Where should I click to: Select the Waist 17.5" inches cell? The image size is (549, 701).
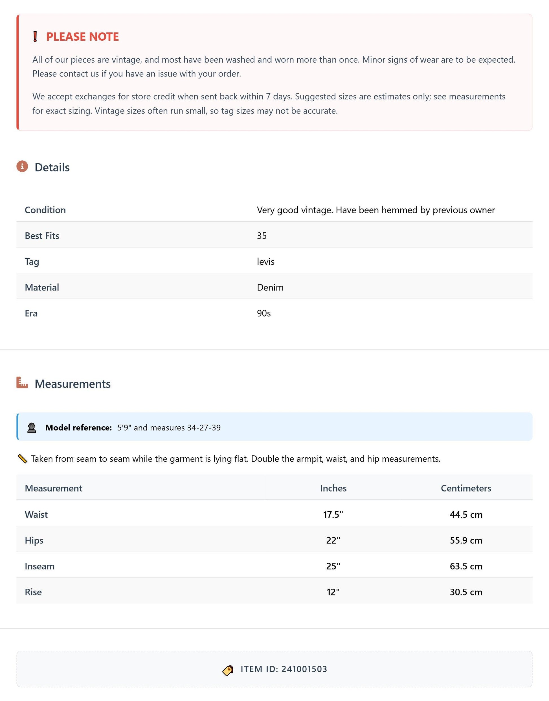click(x=333, y=514)
